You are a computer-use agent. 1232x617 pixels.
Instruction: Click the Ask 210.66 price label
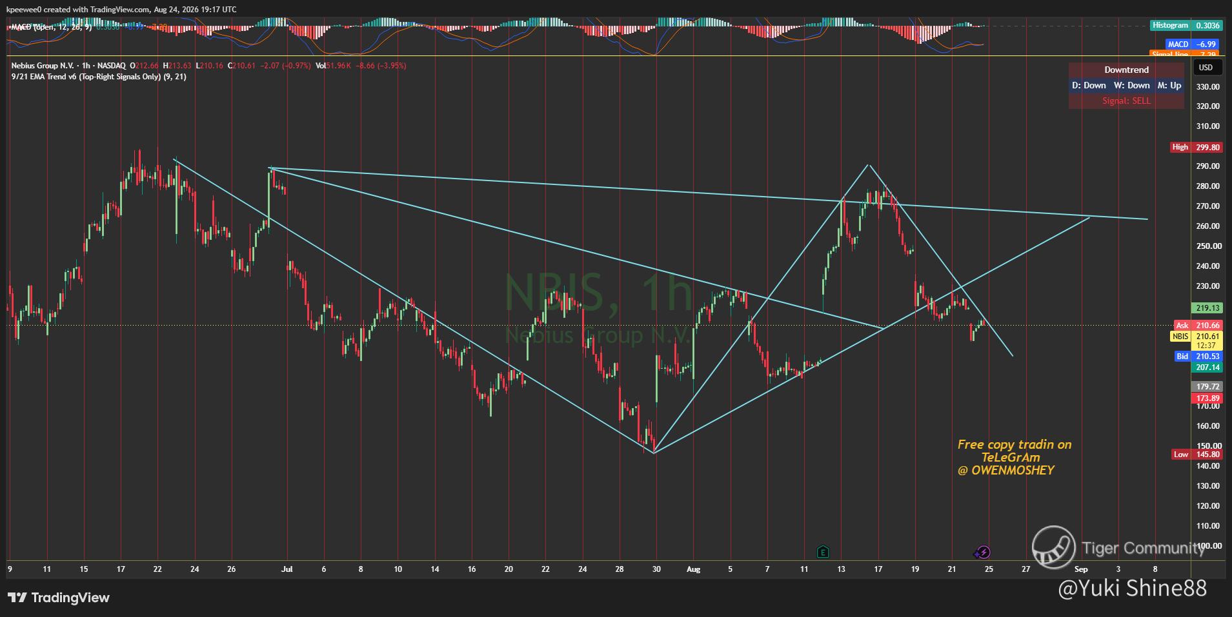click(1198, 326)
